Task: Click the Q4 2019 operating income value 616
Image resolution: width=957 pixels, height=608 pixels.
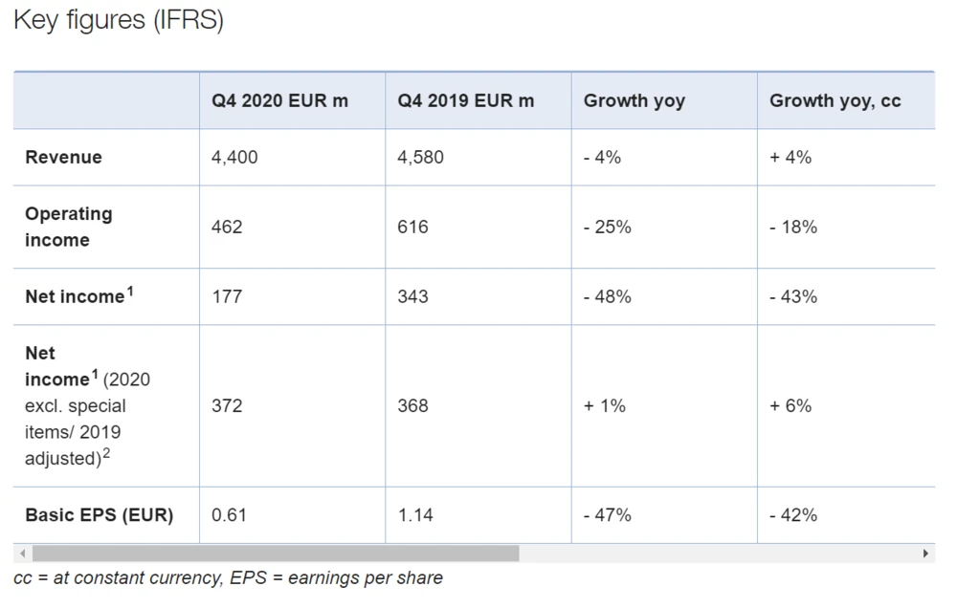Action: [x=413, y=228]
